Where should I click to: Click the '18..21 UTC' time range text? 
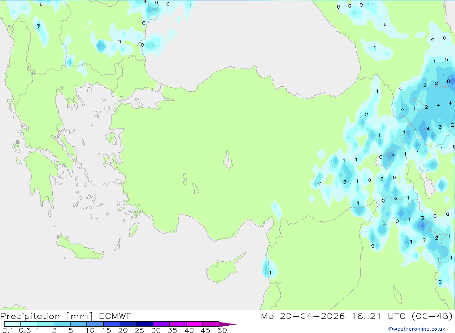coord(378,316)
